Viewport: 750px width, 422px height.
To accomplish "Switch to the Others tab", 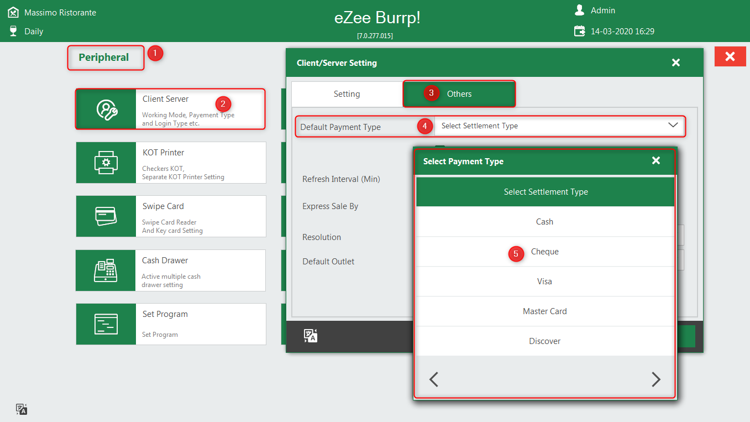I will click(x=459, y=94).
